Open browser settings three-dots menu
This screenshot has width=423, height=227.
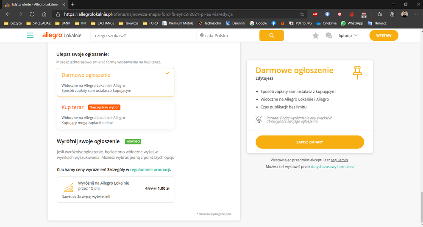click(417, 14)
